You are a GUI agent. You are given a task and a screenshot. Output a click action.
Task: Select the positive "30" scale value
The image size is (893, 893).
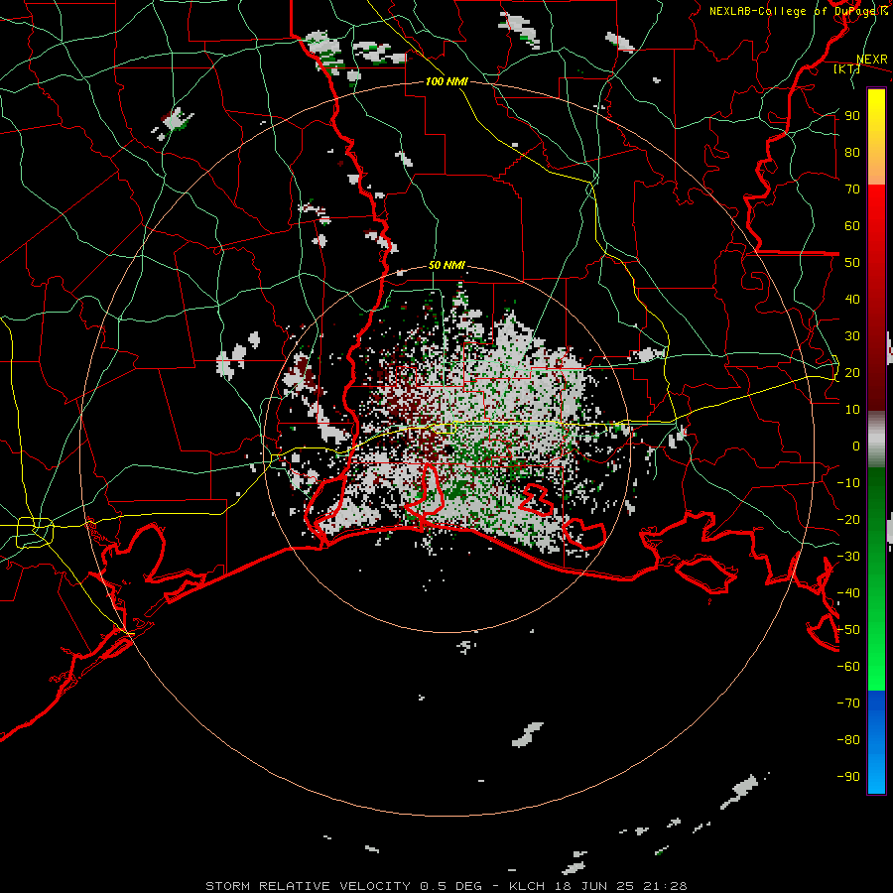852,336
